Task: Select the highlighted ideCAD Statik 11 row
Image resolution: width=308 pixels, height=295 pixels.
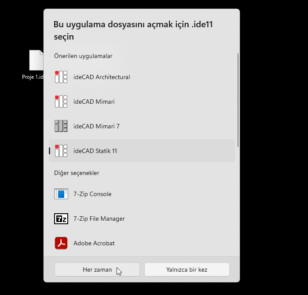Action: pyautogui.click(x=141, y=151)
